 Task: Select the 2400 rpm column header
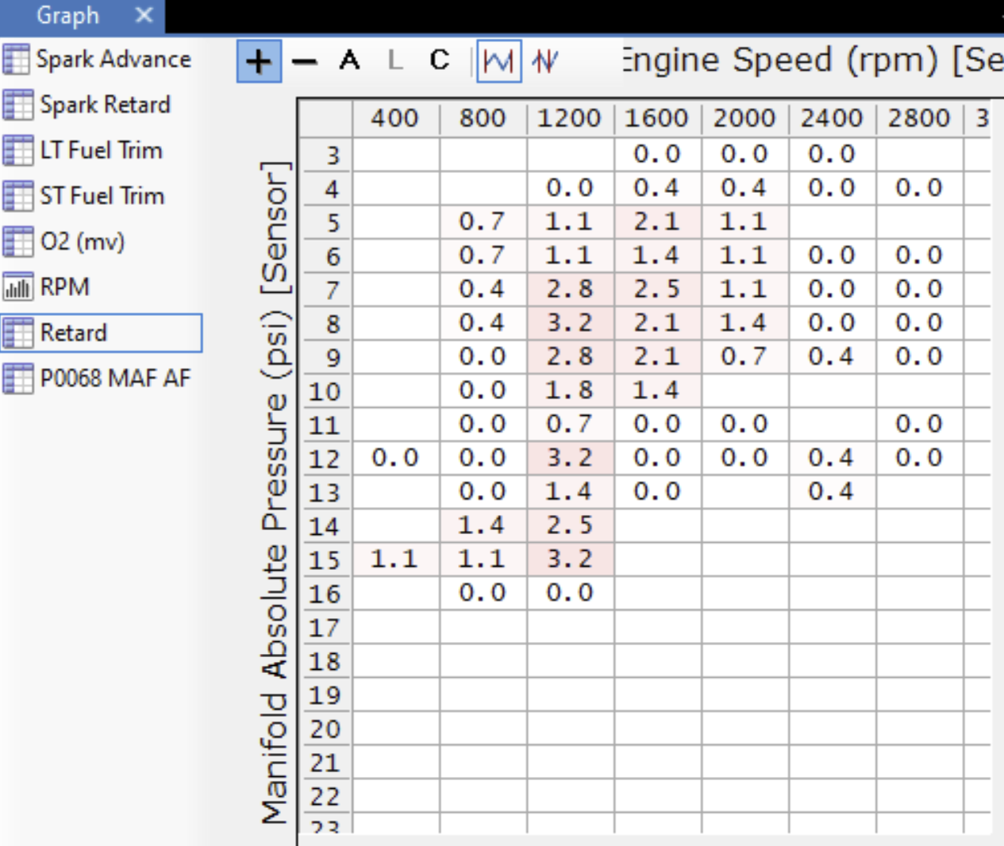[832, 118]
